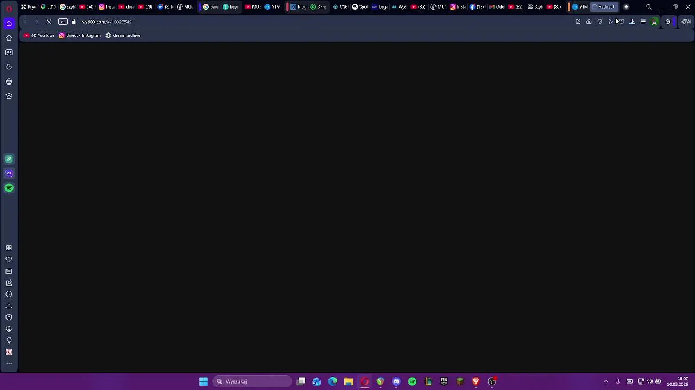The width and height of the screenshot is (695, 390).
Task: Open the extensions cube in toolbar
Action: (668, 22)
